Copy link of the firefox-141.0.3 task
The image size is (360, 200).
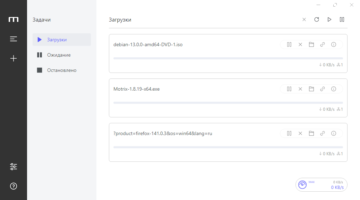[x=323, y=133]
